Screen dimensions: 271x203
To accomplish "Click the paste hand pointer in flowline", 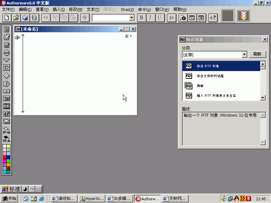I will coord(18,37).
